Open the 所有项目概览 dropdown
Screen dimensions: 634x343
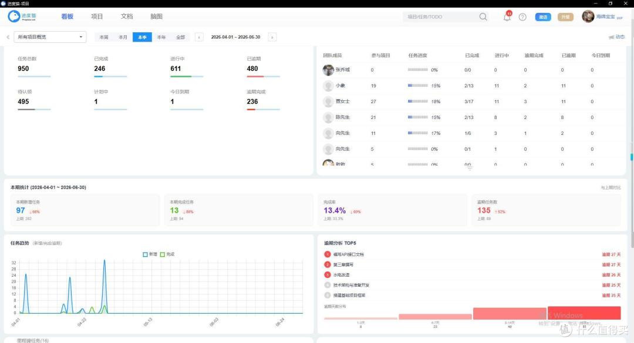pyautogui.click(x=50, y=37)
